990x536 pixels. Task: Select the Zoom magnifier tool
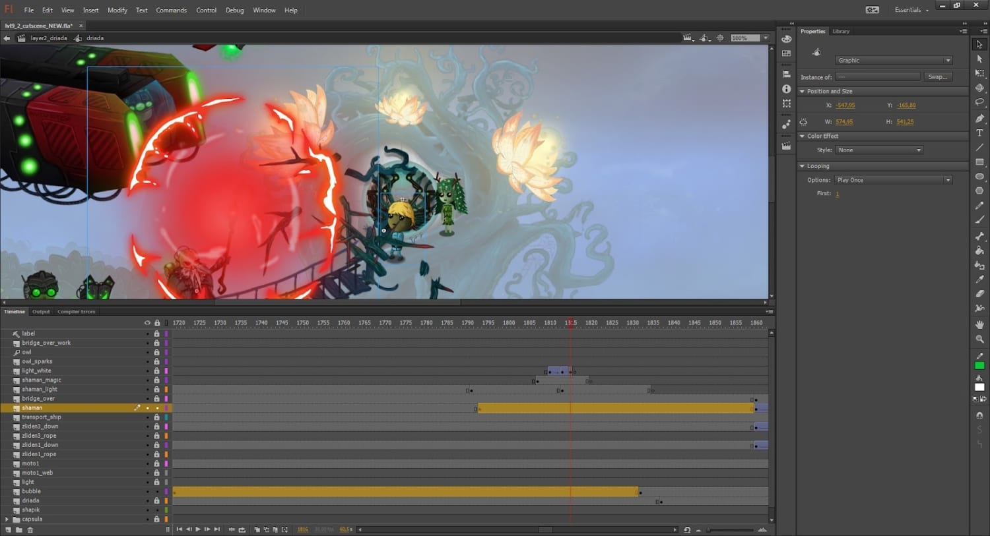(x=979, y=339)
